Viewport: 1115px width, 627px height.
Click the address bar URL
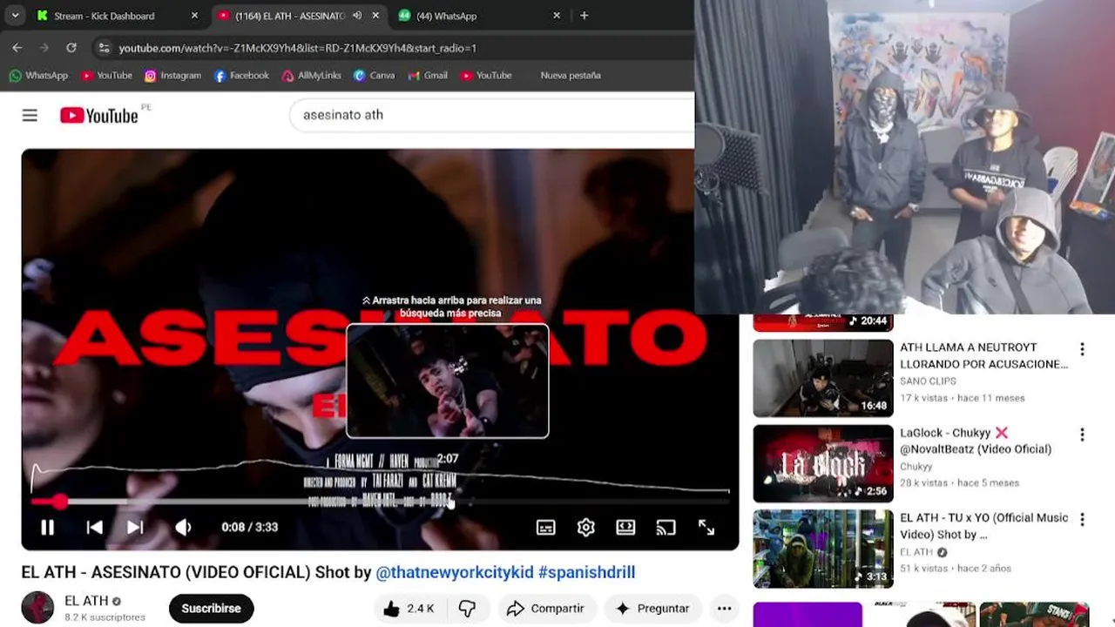[x=297, y=48]
